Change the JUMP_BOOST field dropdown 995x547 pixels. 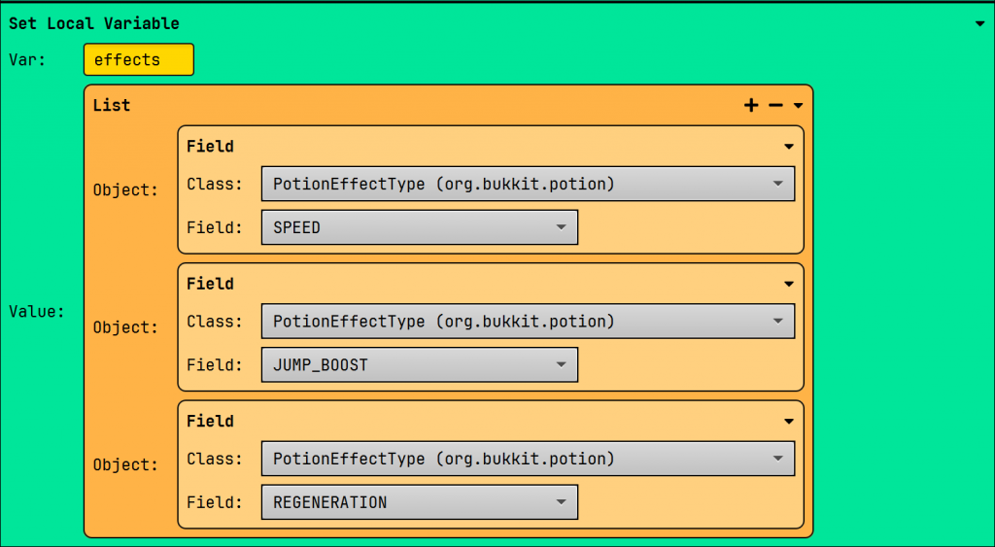point(419,365)
